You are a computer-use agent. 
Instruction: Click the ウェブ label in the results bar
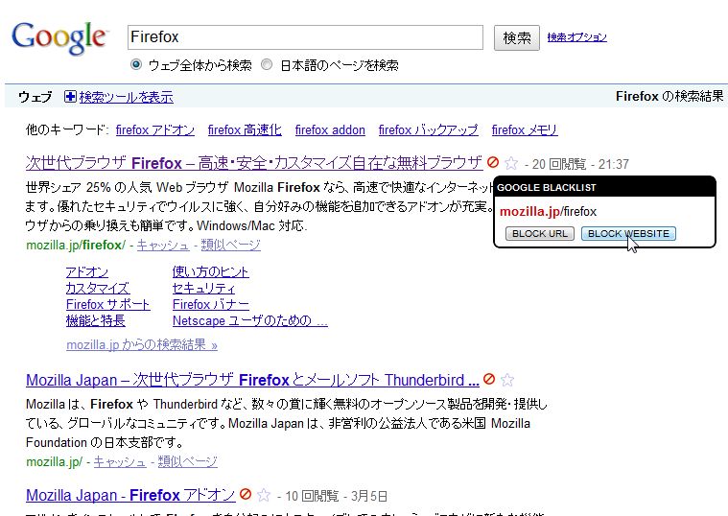click(x=35, y=97)
